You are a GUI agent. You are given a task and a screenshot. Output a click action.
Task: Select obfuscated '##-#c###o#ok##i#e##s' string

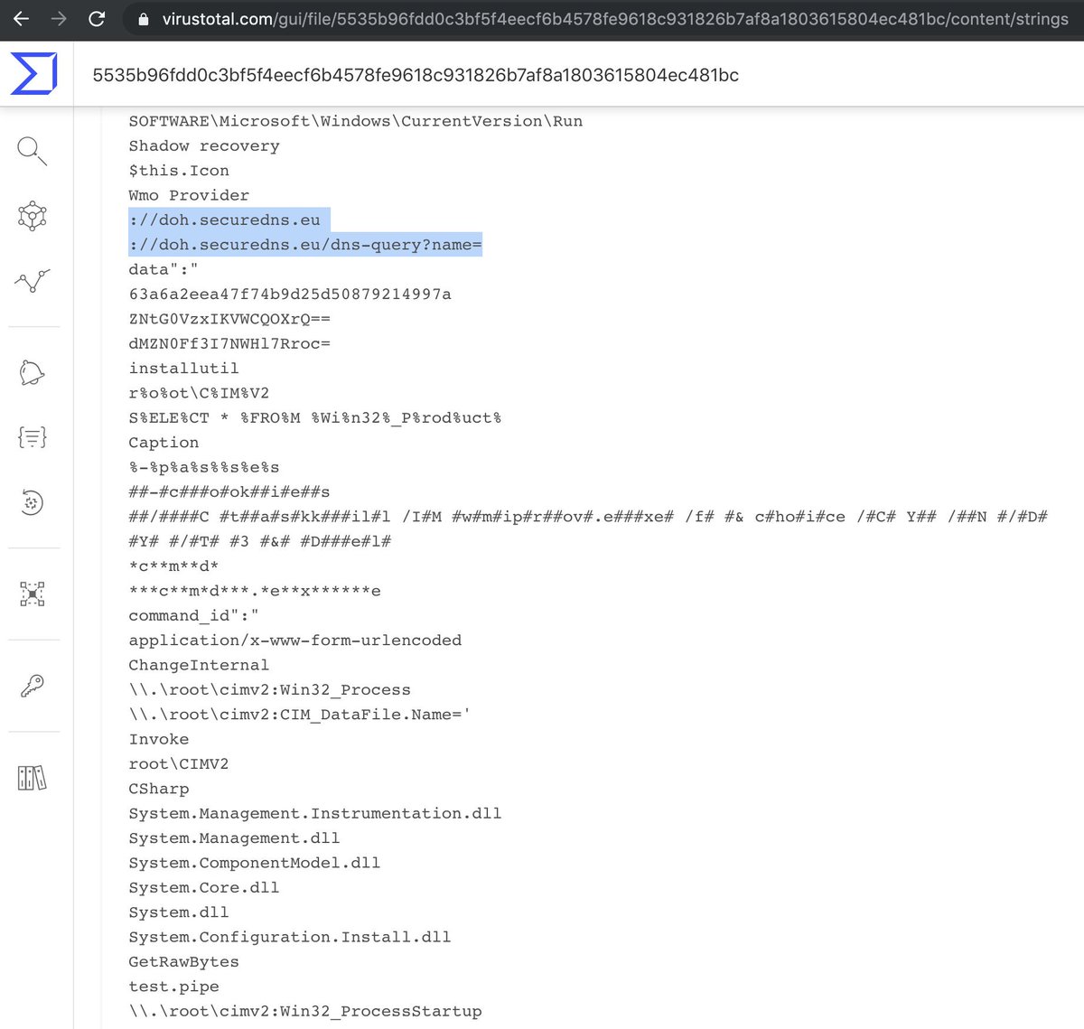click(229, 491)
